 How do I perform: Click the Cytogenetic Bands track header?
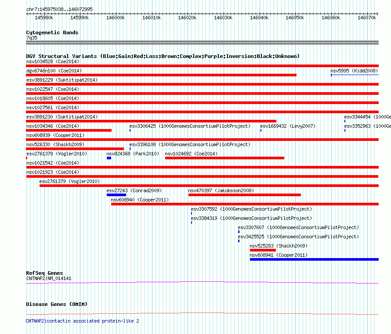pos(52,32)
